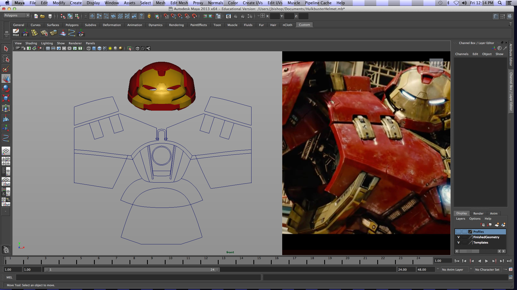This screenshot has height=290, width=517.
Task: Play animation forward
Action: [x=487, y=261]
